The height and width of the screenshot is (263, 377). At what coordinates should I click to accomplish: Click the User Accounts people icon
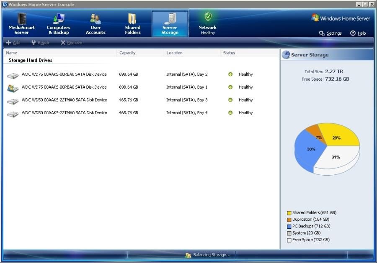(96, 19)
